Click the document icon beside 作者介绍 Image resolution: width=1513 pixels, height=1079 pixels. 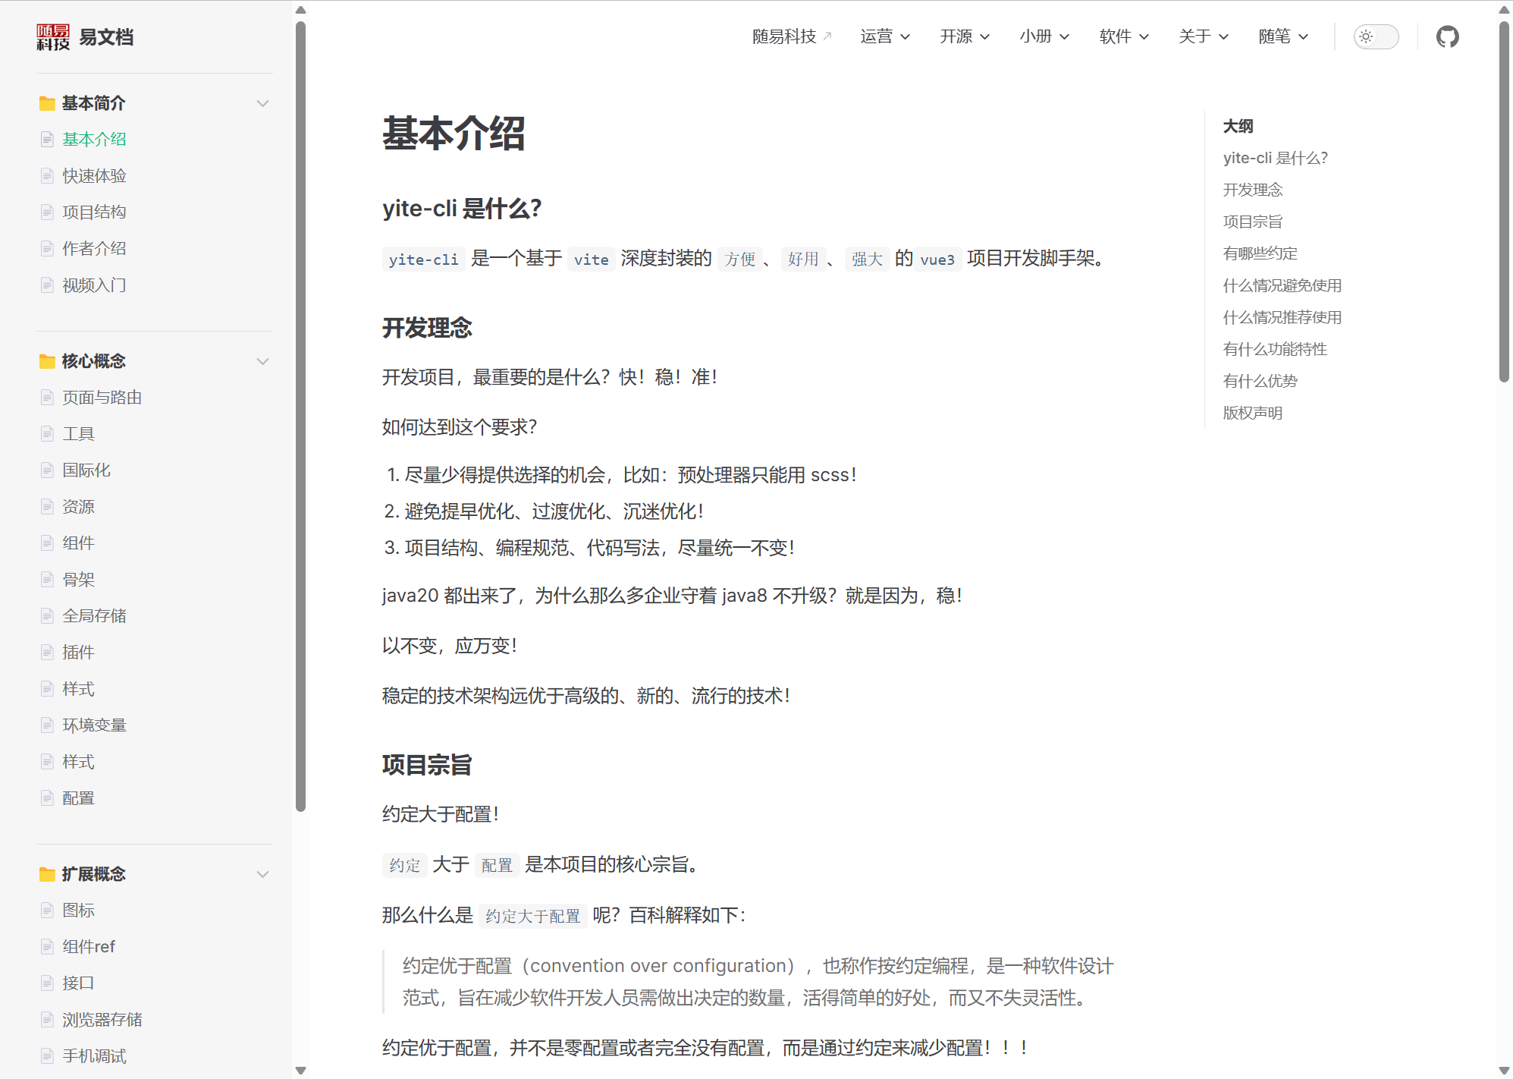coord(47,249)
